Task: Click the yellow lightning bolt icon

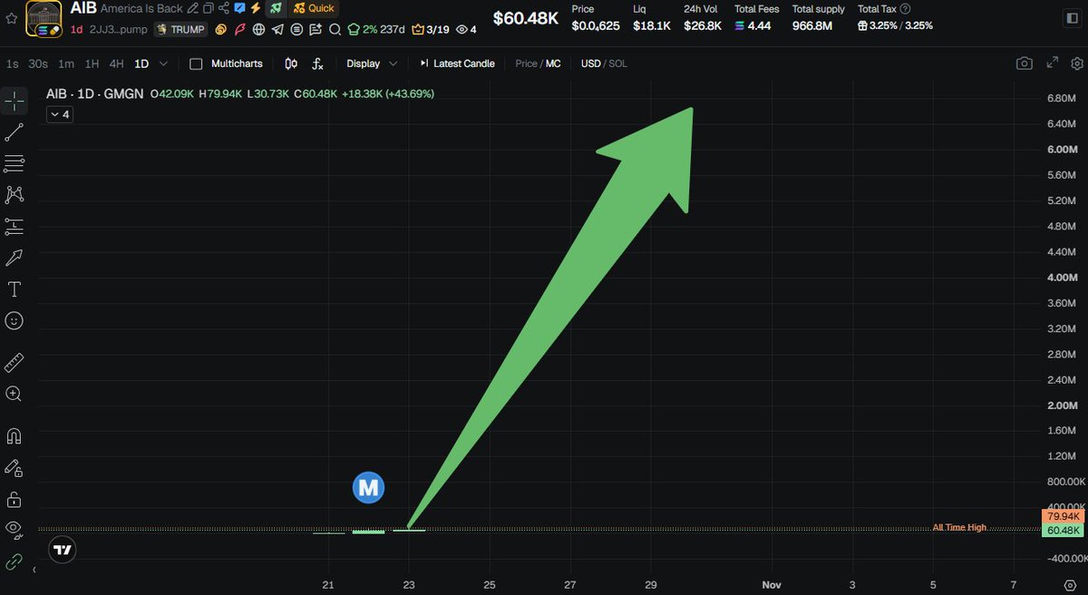Action: click(x=255, y=8)
